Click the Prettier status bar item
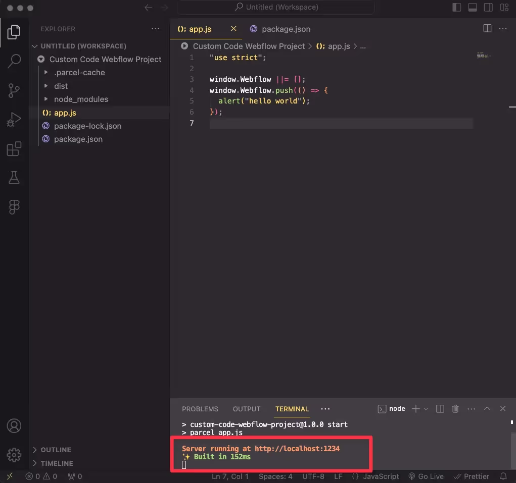 point(471,476)
